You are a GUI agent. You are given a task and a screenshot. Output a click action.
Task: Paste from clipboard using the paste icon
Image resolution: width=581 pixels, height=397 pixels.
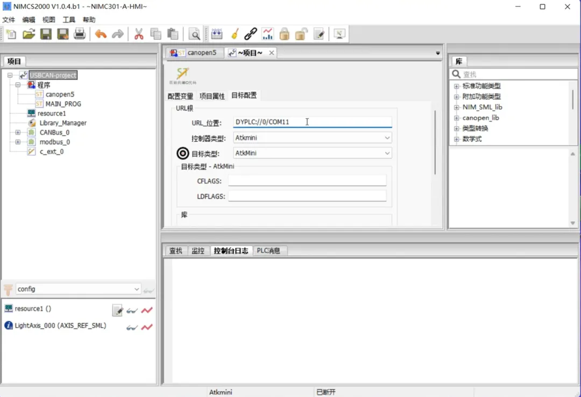173,34
